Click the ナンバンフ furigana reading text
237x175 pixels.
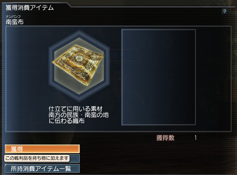(13, 16)
